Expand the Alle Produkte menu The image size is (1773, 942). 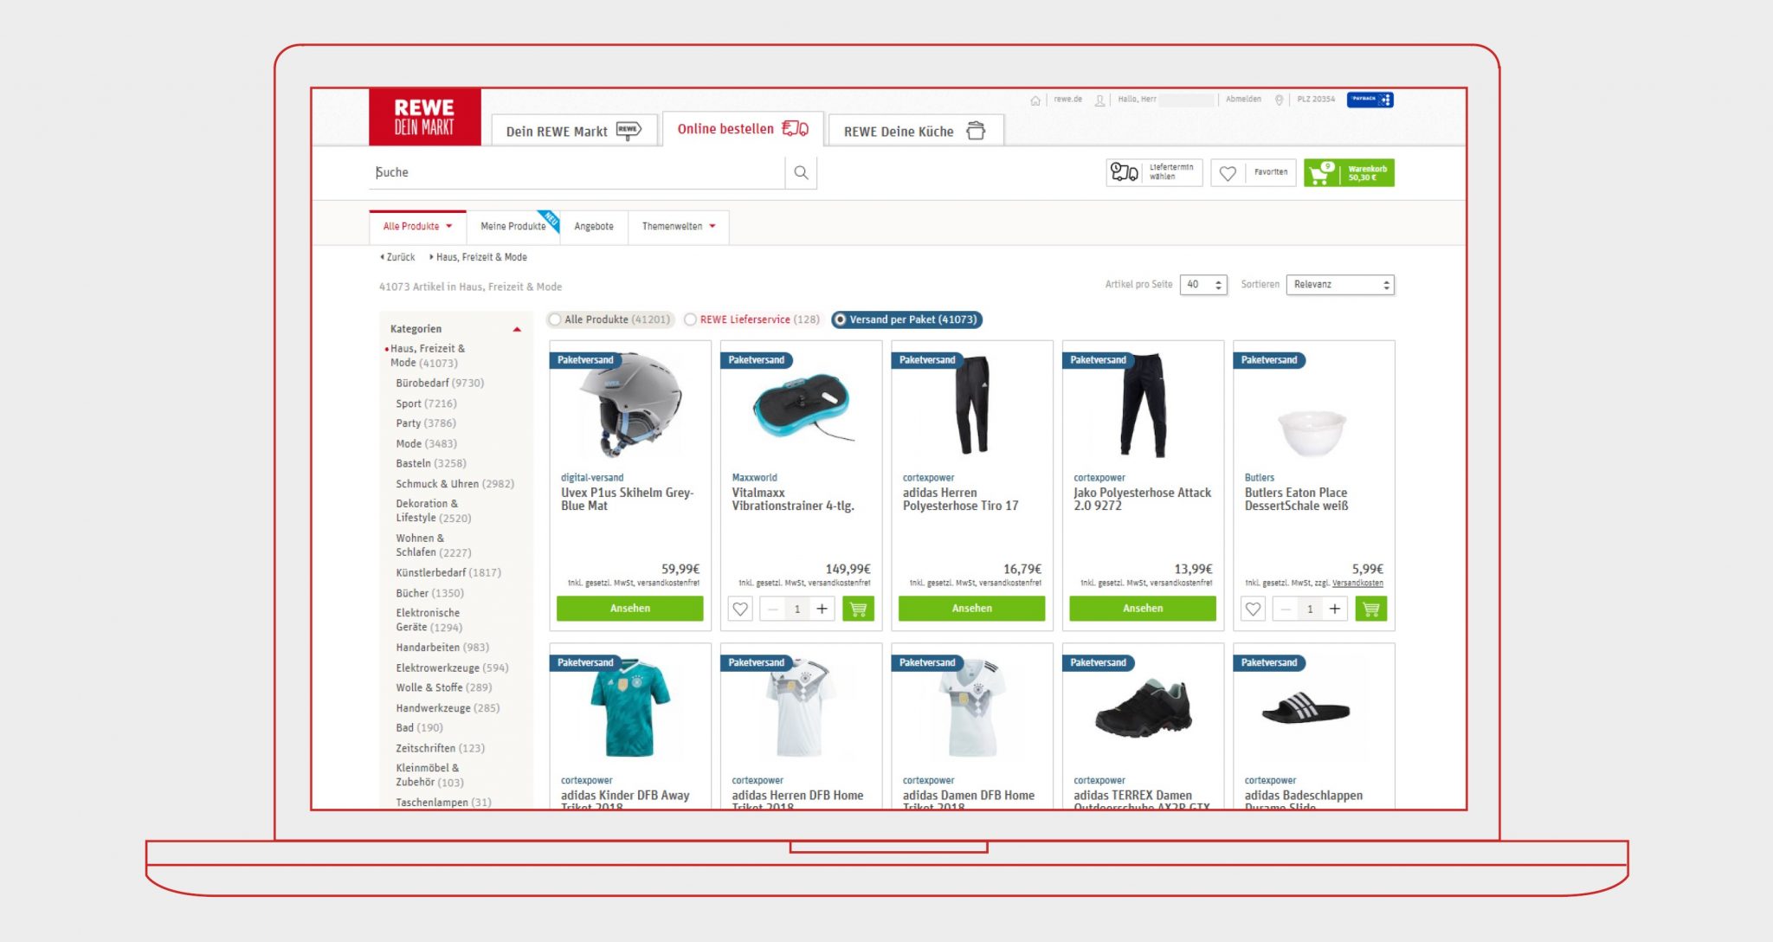pos(418,227)
